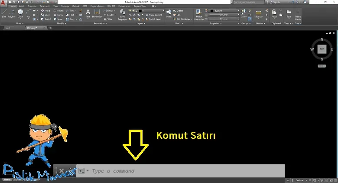Activate the Fillet command
The image size is (338, 183).
[70, 15]
